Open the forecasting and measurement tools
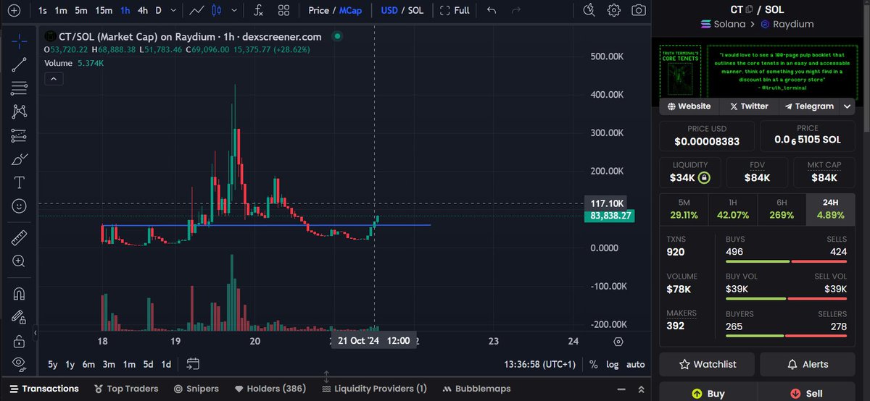The width and height of the screenshot is (870, 401). point(19,135)
